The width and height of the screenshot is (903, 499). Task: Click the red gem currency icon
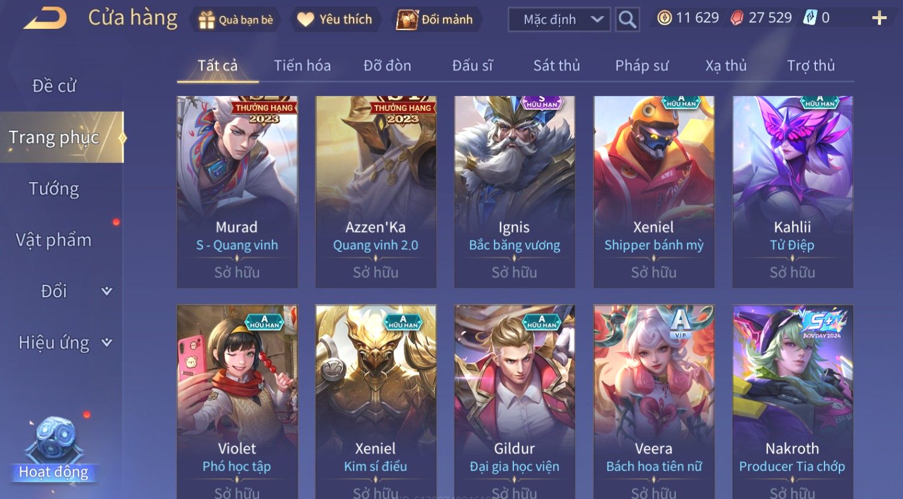[737, 18]
